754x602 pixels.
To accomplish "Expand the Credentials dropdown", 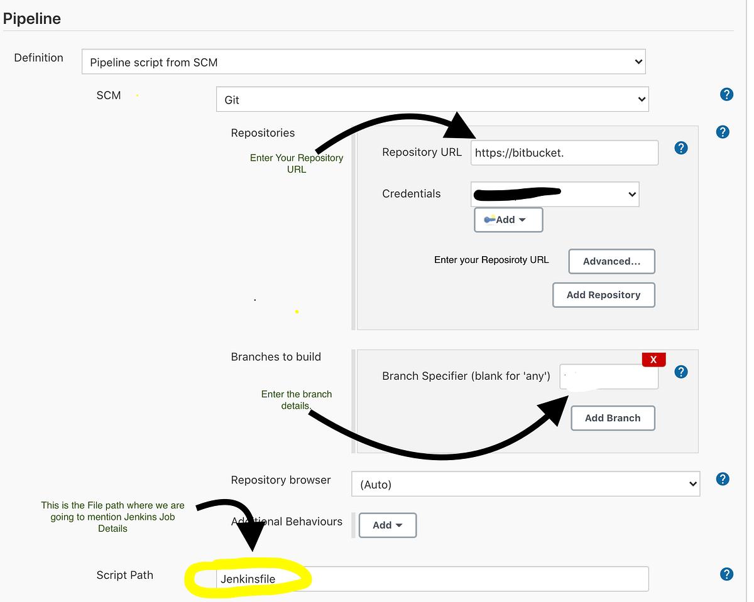I will pos(555,194).
